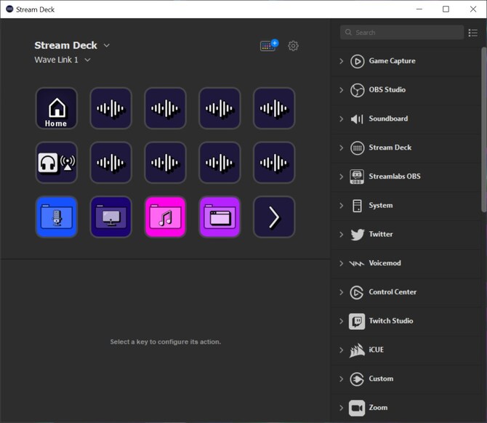The height and width of the screenshot is (423, 487).
Task: Click the Twitter bird icon
Action: point(357,235)
